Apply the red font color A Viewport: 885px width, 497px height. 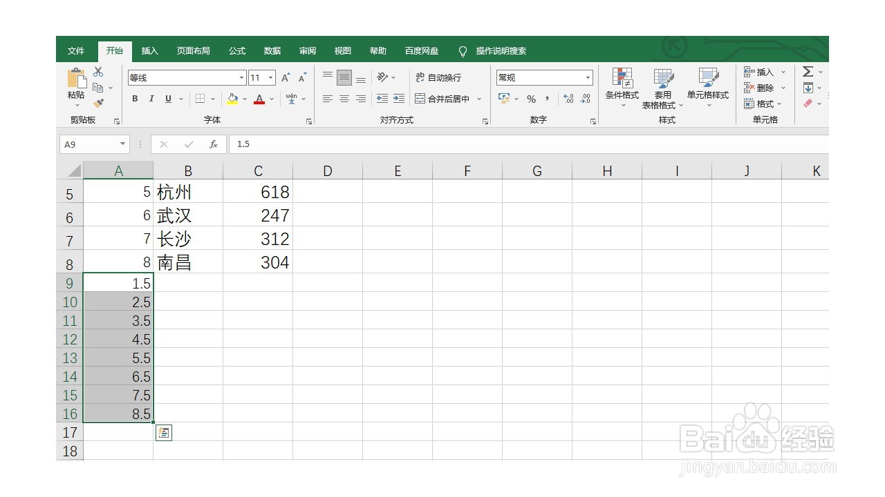click(259, 99)
